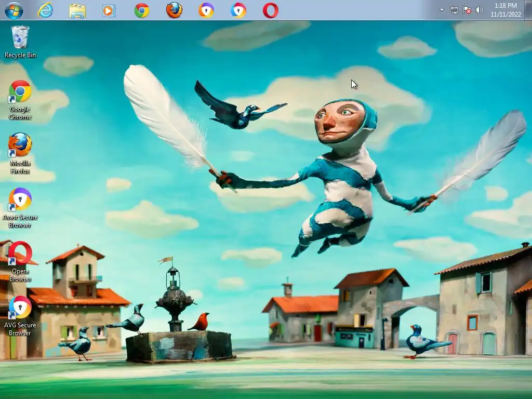Select AVG Secure Browser desktop shortcut

tap(20, 316)
